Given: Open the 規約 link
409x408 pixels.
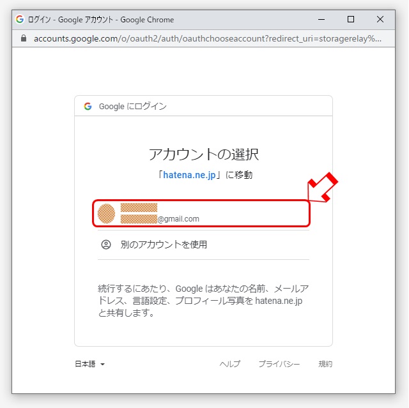Looking at the screenshot, I should 325,364.
